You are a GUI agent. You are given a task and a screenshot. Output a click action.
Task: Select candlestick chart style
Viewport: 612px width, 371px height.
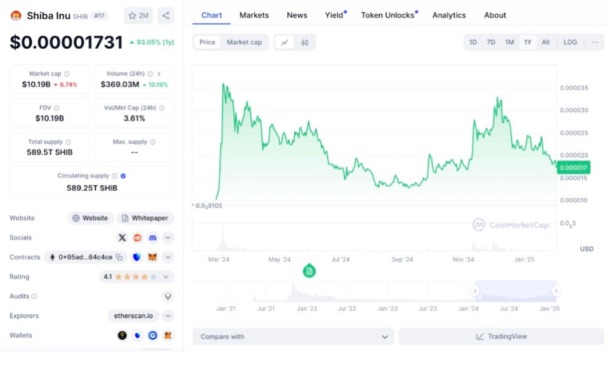[x=305, y=42]
